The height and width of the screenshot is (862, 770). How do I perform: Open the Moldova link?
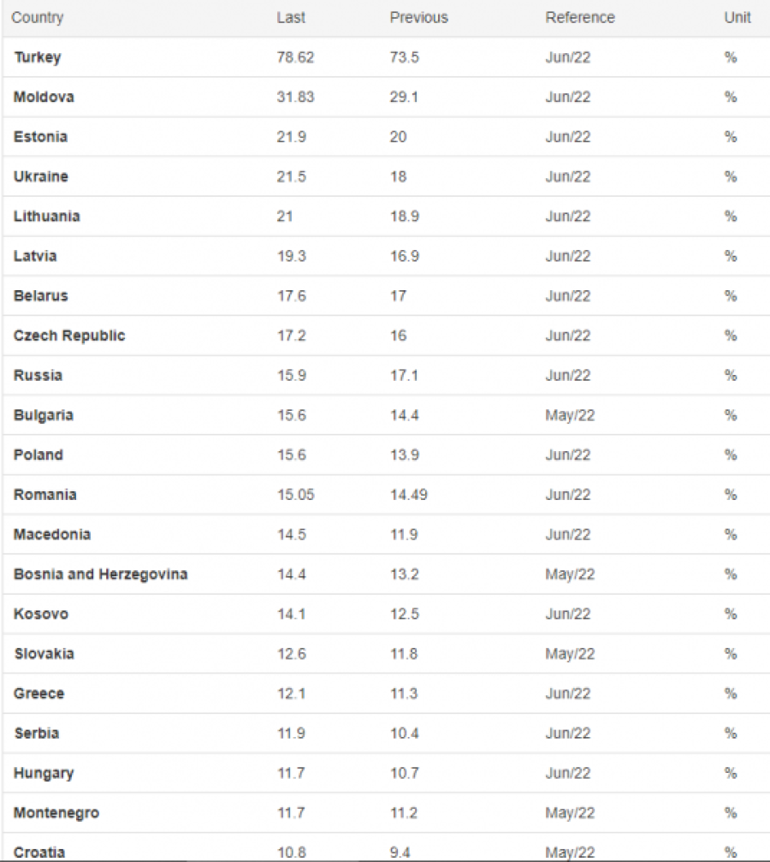tap(44, 97)
